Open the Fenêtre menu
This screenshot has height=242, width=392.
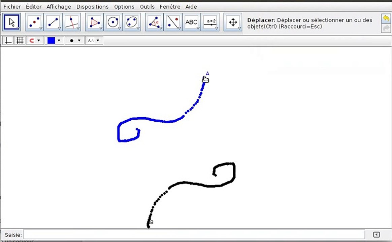pos(170,7)
